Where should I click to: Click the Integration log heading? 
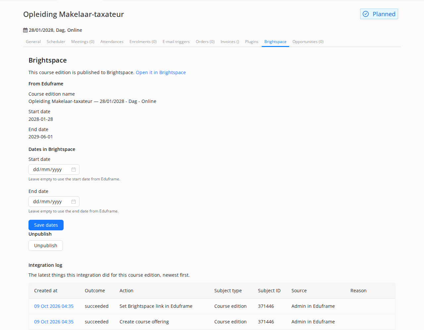(45, 265)
